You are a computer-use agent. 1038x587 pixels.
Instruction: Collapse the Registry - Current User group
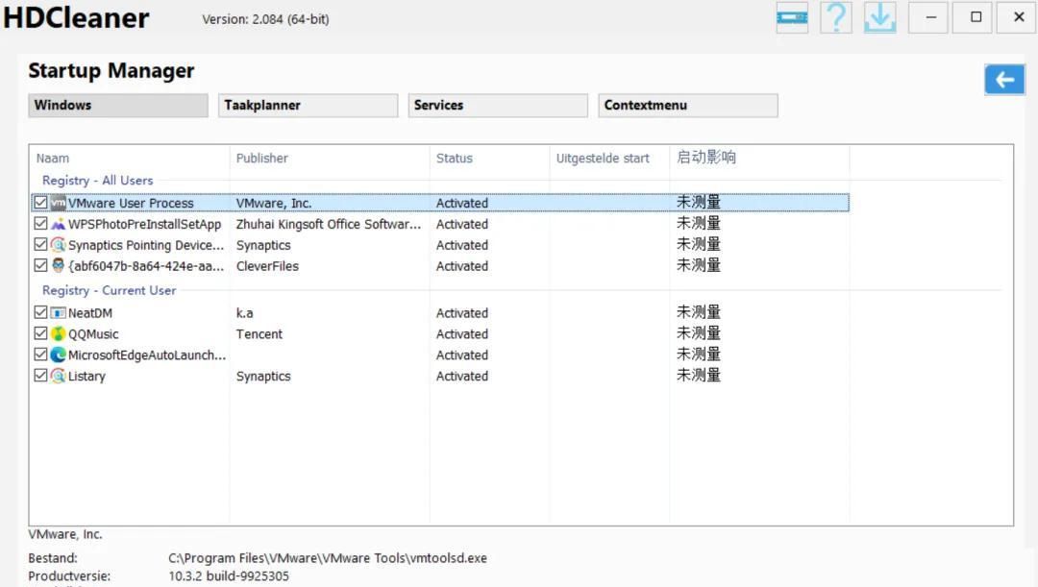pyautogui.click(x=109, y=290)
